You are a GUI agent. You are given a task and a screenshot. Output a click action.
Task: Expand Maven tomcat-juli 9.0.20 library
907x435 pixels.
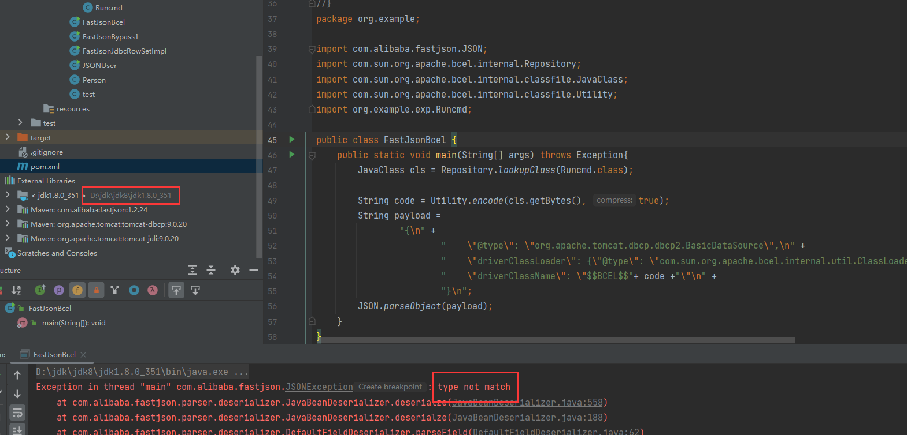point(8,238)
